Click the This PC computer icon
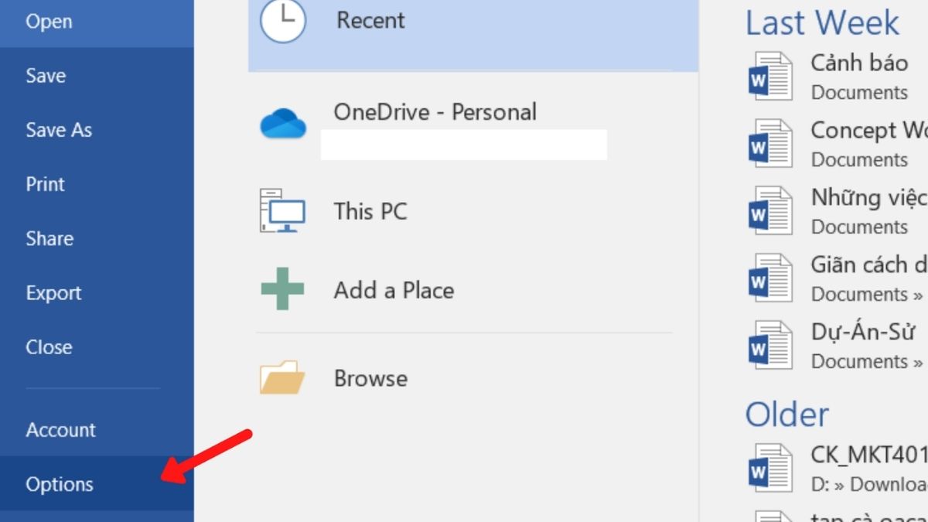The image size is (928, 522). tap(282, 210)
